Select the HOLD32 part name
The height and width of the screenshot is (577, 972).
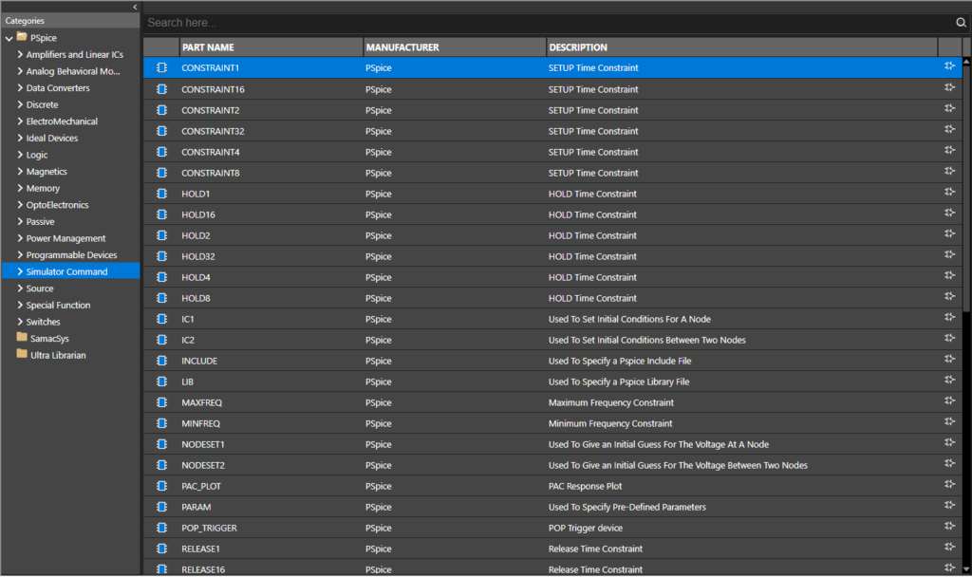click(x=198, y=256)
